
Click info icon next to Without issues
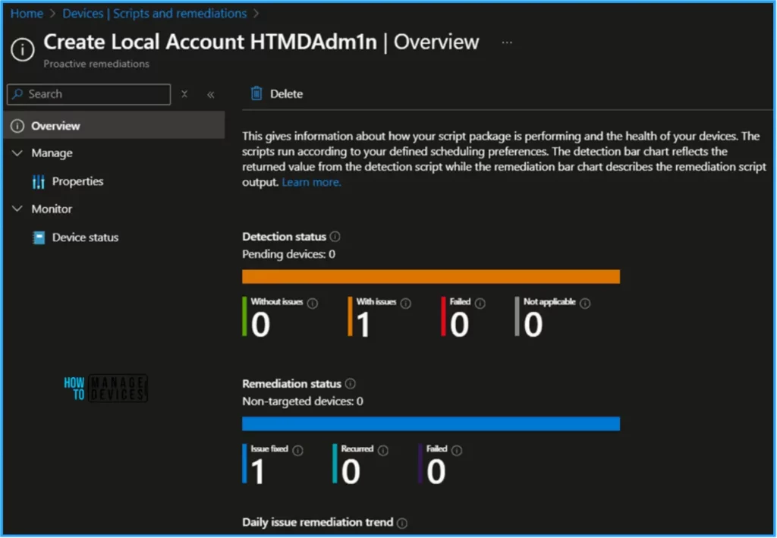[x=312, y=304]
